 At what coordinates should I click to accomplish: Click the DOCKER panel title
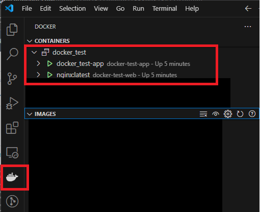pyautogui.click(x=45, y=27)
